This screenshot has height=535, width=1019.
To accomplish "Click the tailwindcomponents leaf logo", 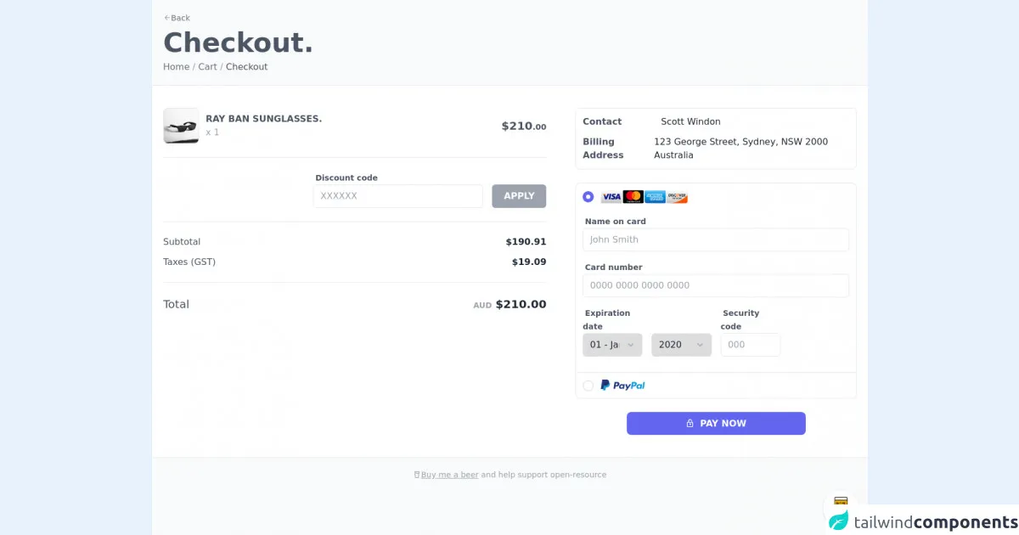I will (x=839, y=521).
